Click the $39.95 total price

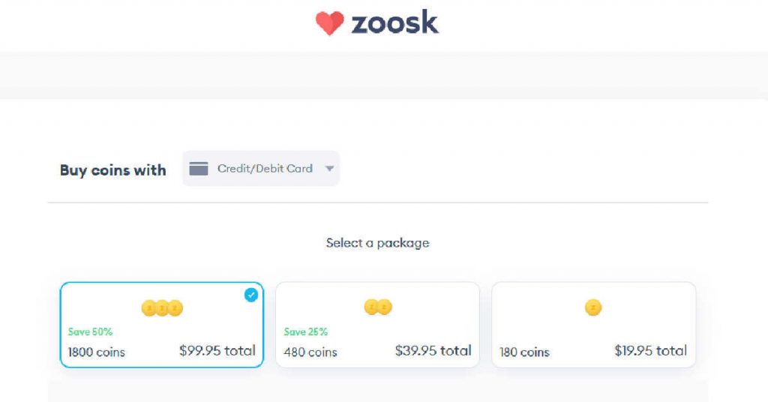tap(433, 350)
